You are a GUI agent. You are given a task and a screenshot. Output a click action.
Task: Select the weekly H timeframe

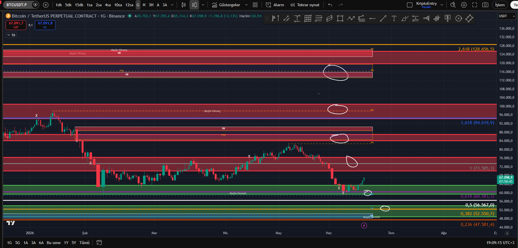144,5
